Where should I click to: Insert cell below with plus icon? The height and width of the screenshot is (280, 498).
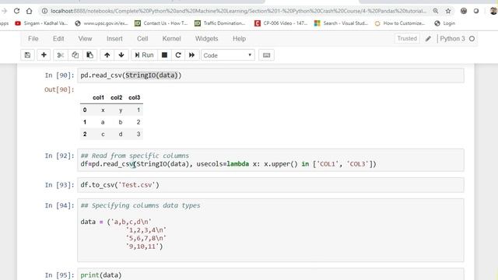click(44, 55)
